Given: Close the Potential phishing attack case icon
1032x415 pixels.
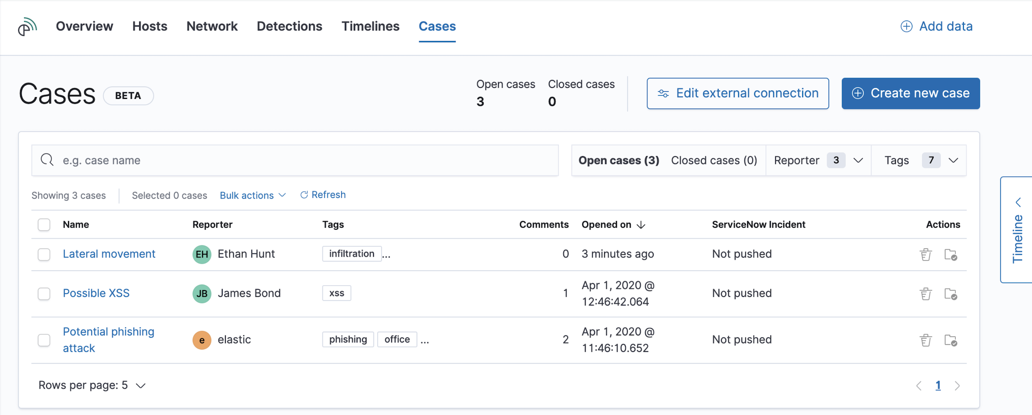Looking at the screenshot, I should [x=950, y=340].
